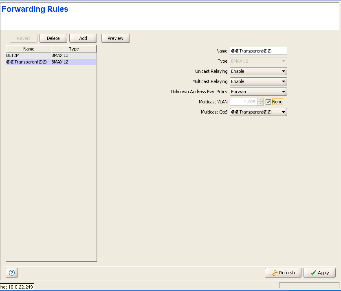The image size is (341, 291).
Task: Expand the Unknown Address Fwd Policy dropdown
Action: click(x=258, y=92)
